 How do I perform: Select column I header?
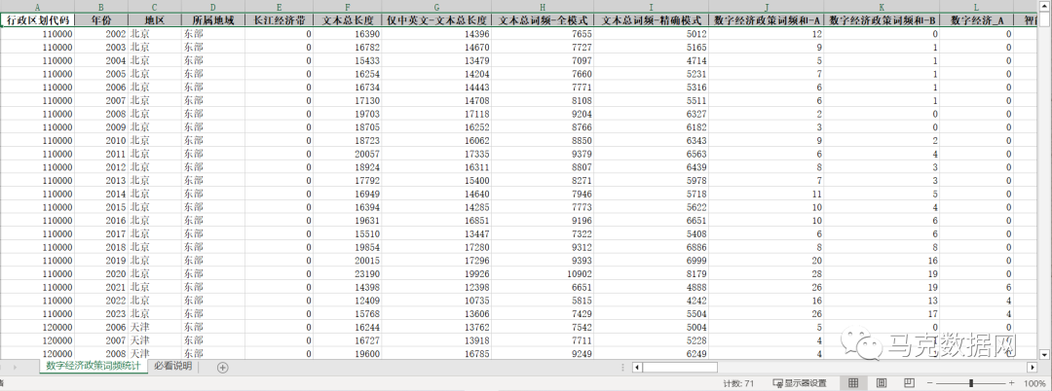coord(651,6)
